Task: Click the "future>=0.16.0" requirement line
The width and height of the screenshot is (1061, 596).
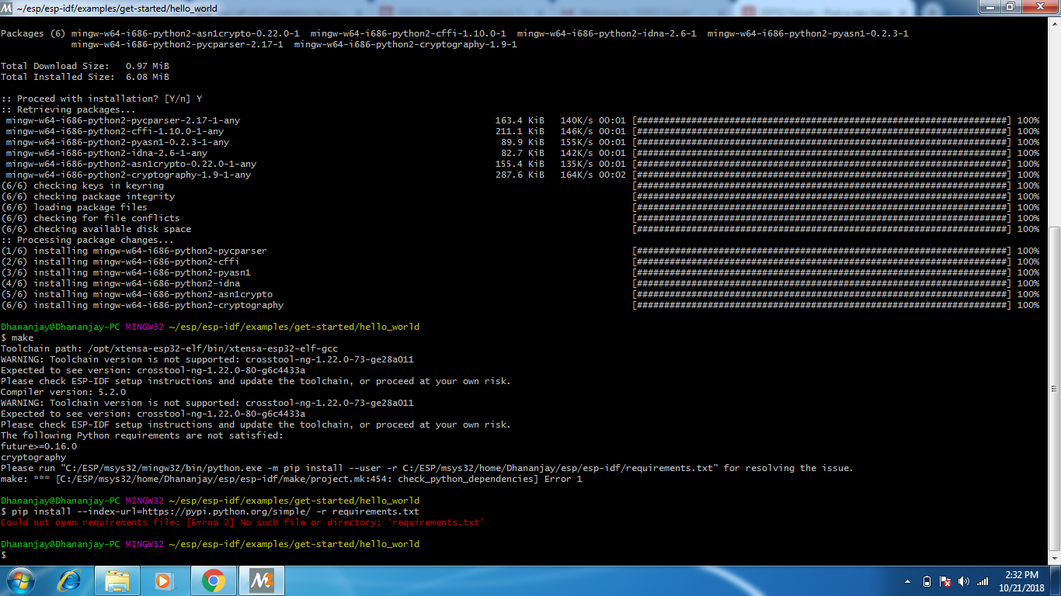Action: click(x=39, y=446)
